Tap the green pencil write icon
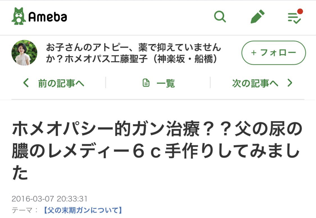This screenshot has width=316, height=218. [x=257, y=17]
